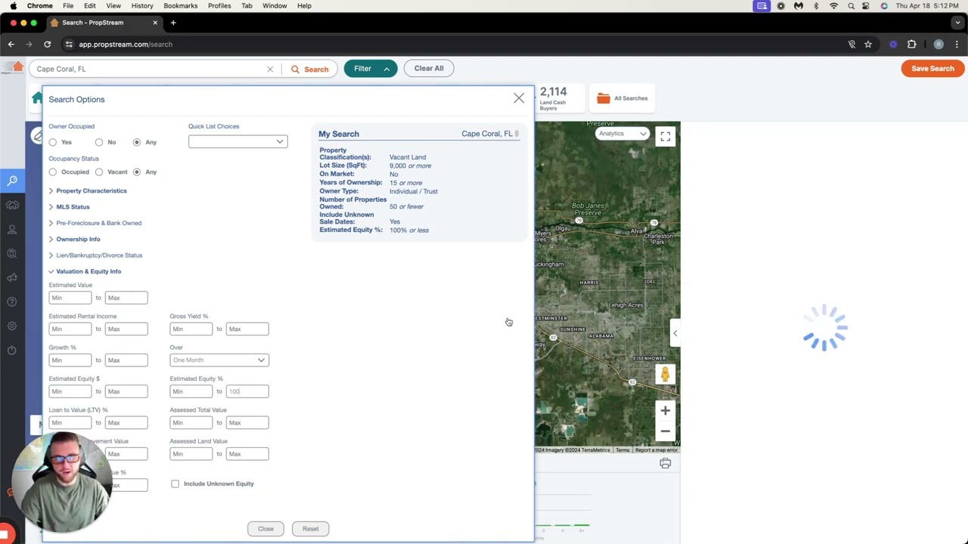Open a new browser tab with plus

click(173, 23)
